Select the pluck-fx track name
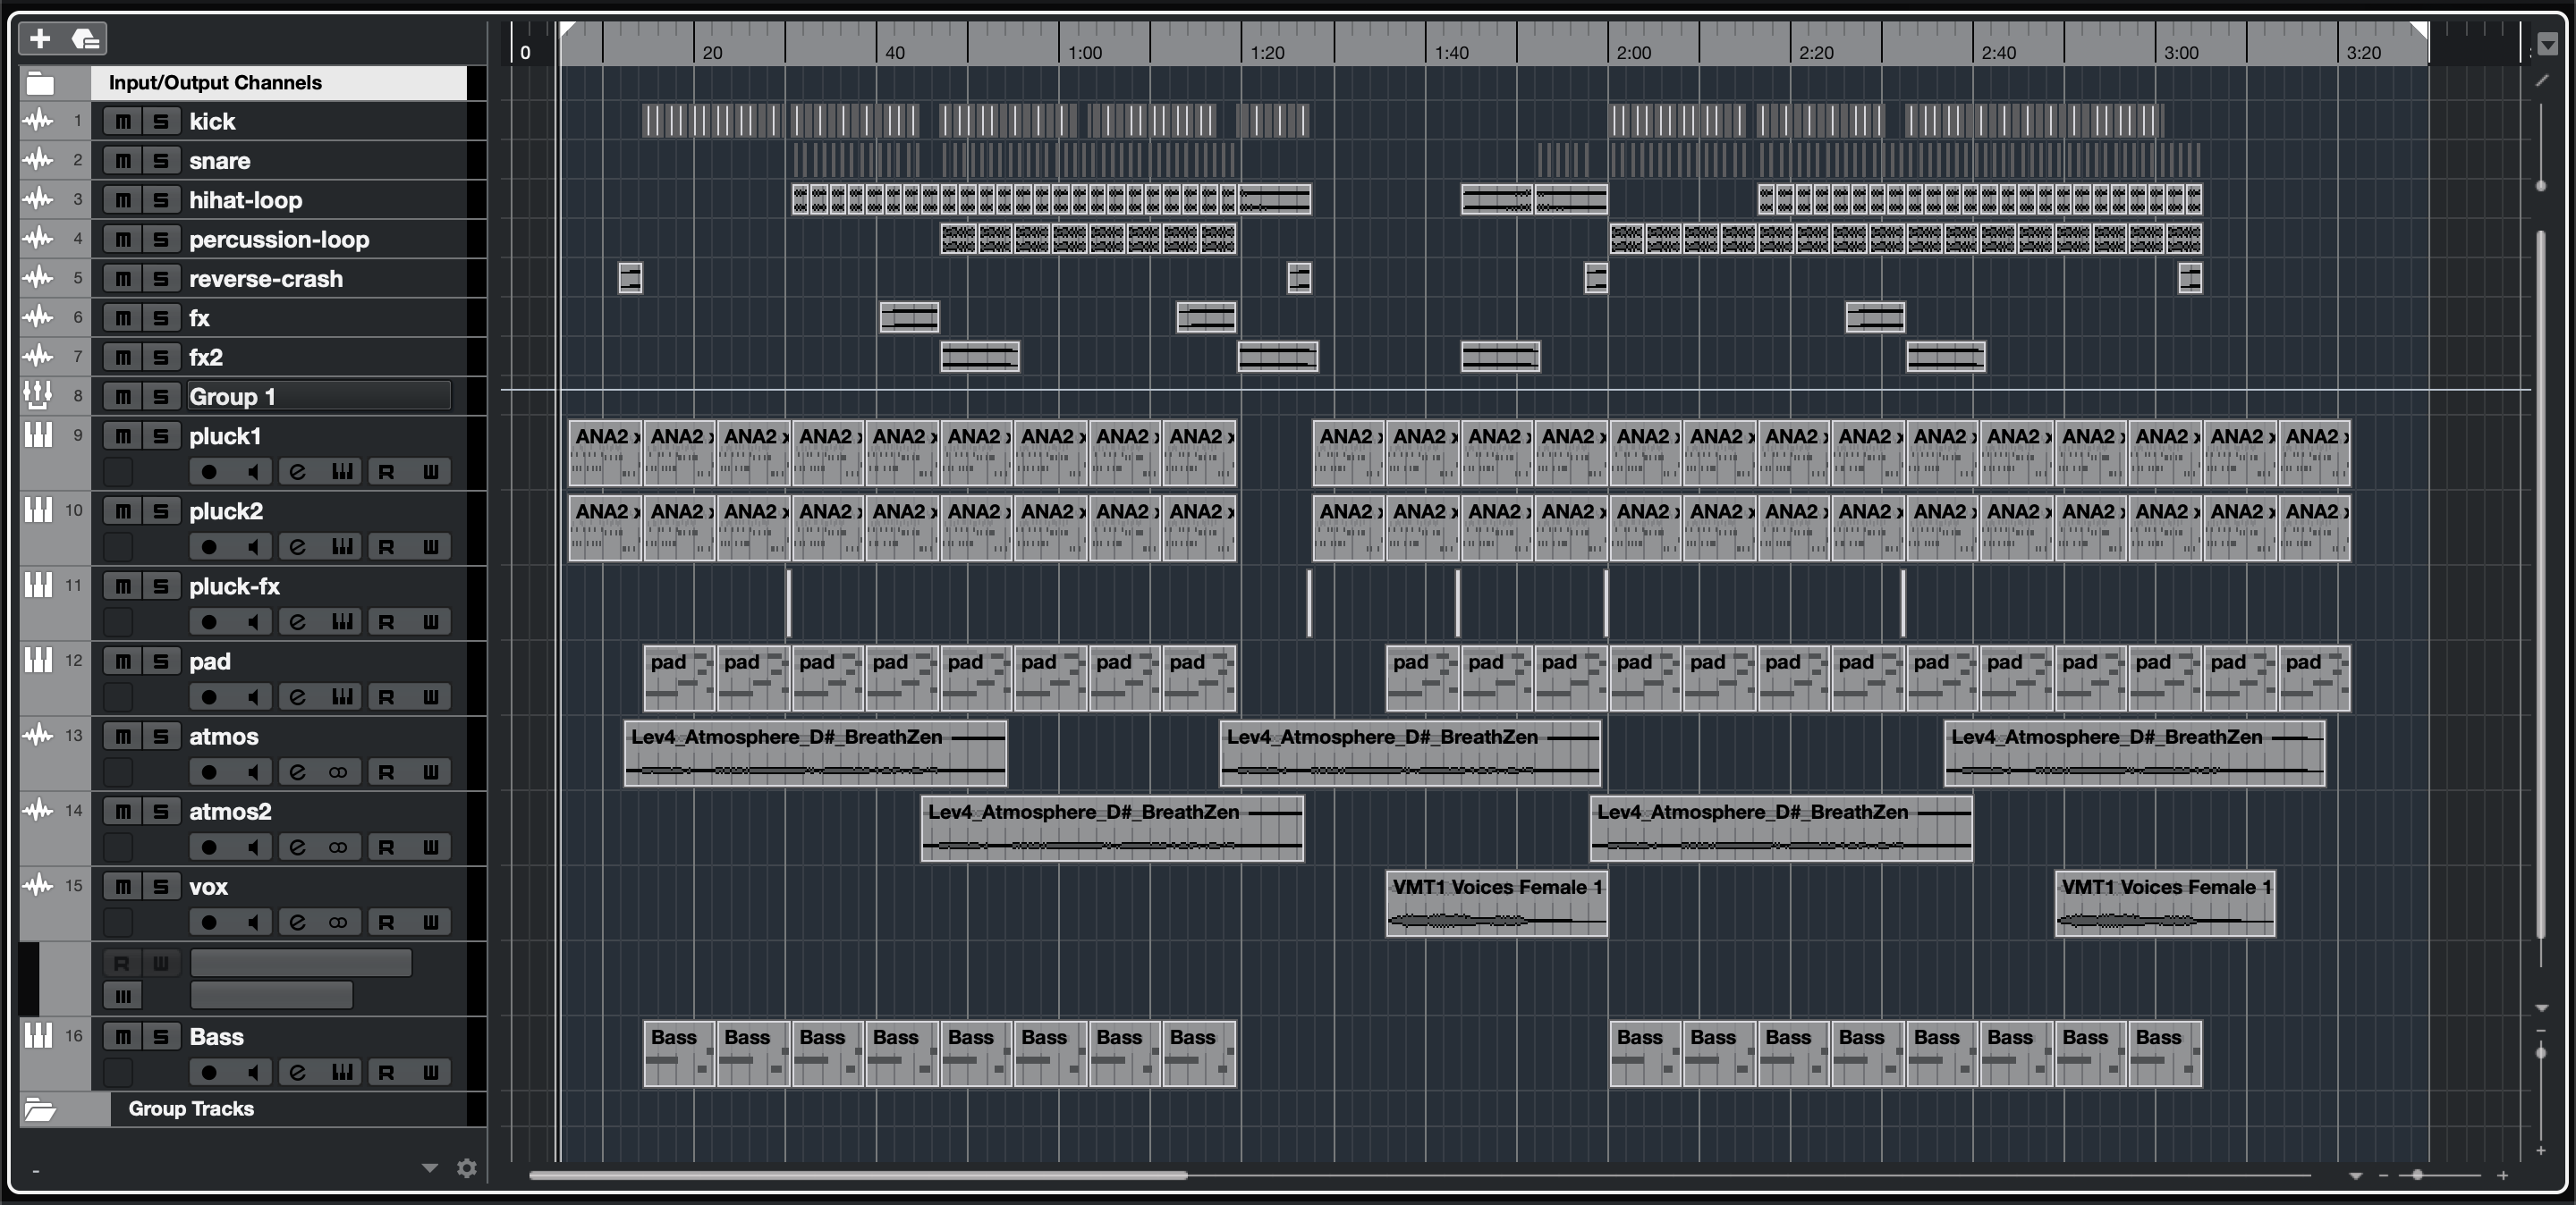Screen dimensions: 2576x1205 235,586
